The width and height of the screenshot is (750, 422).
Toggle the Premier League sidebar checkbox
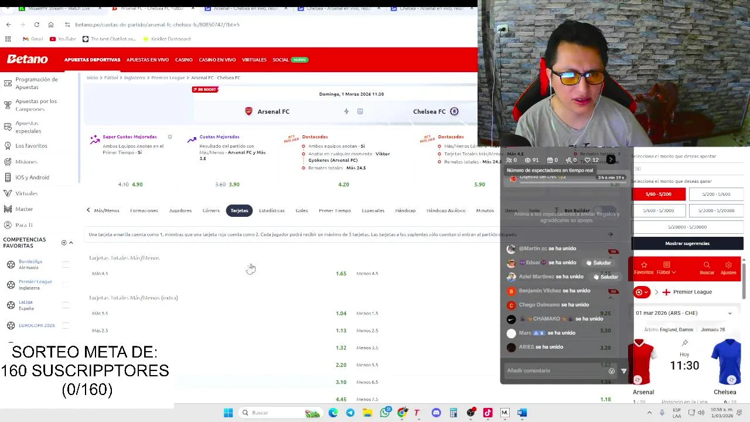pyautogui.click(x=66, y=285)
